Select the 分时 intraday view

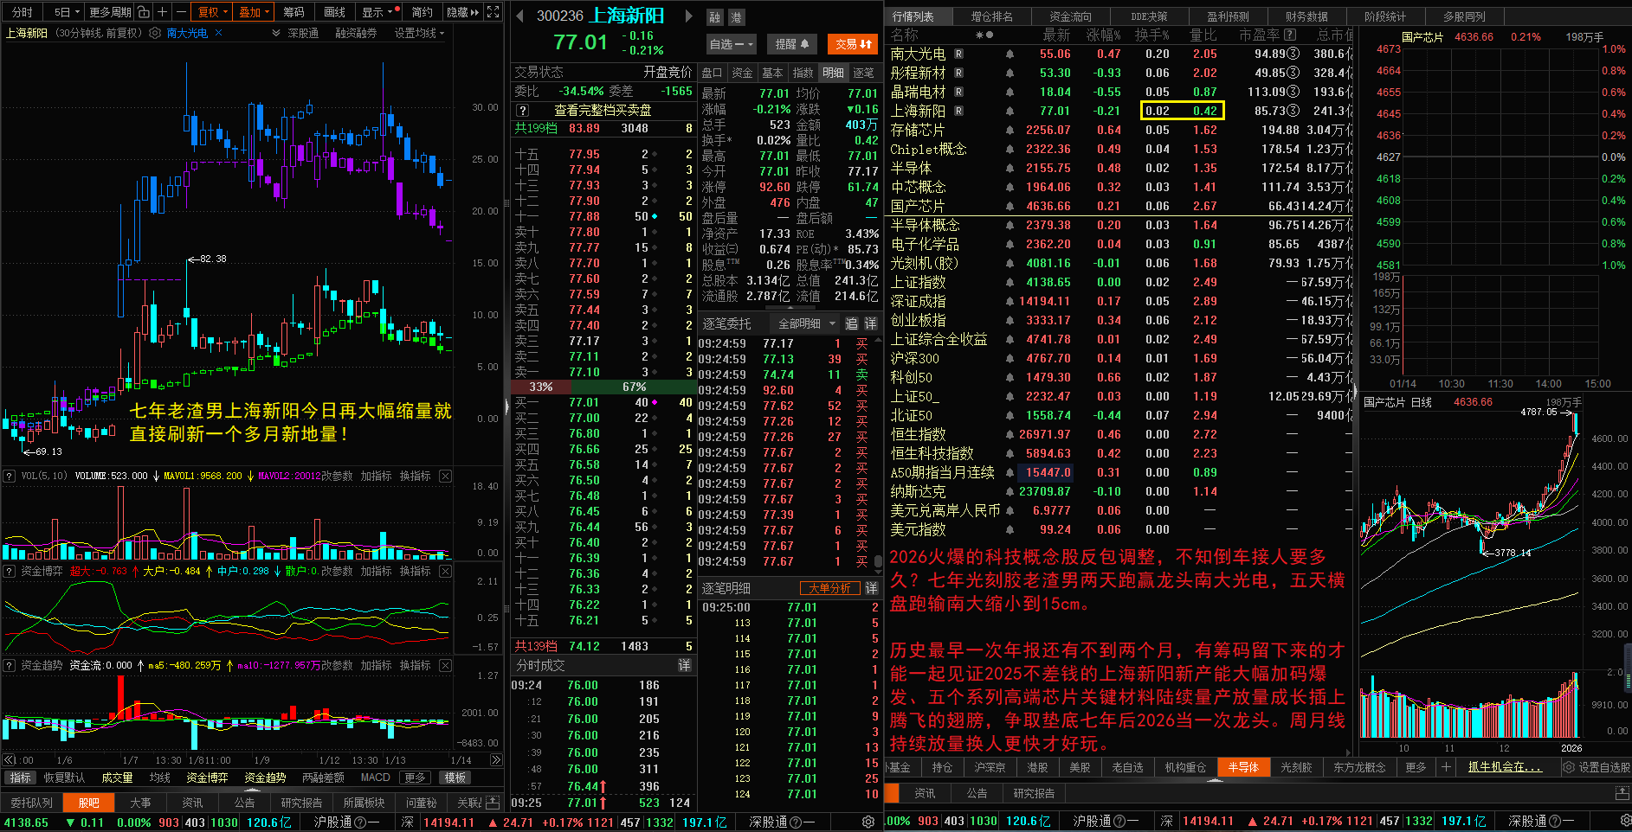23,12
